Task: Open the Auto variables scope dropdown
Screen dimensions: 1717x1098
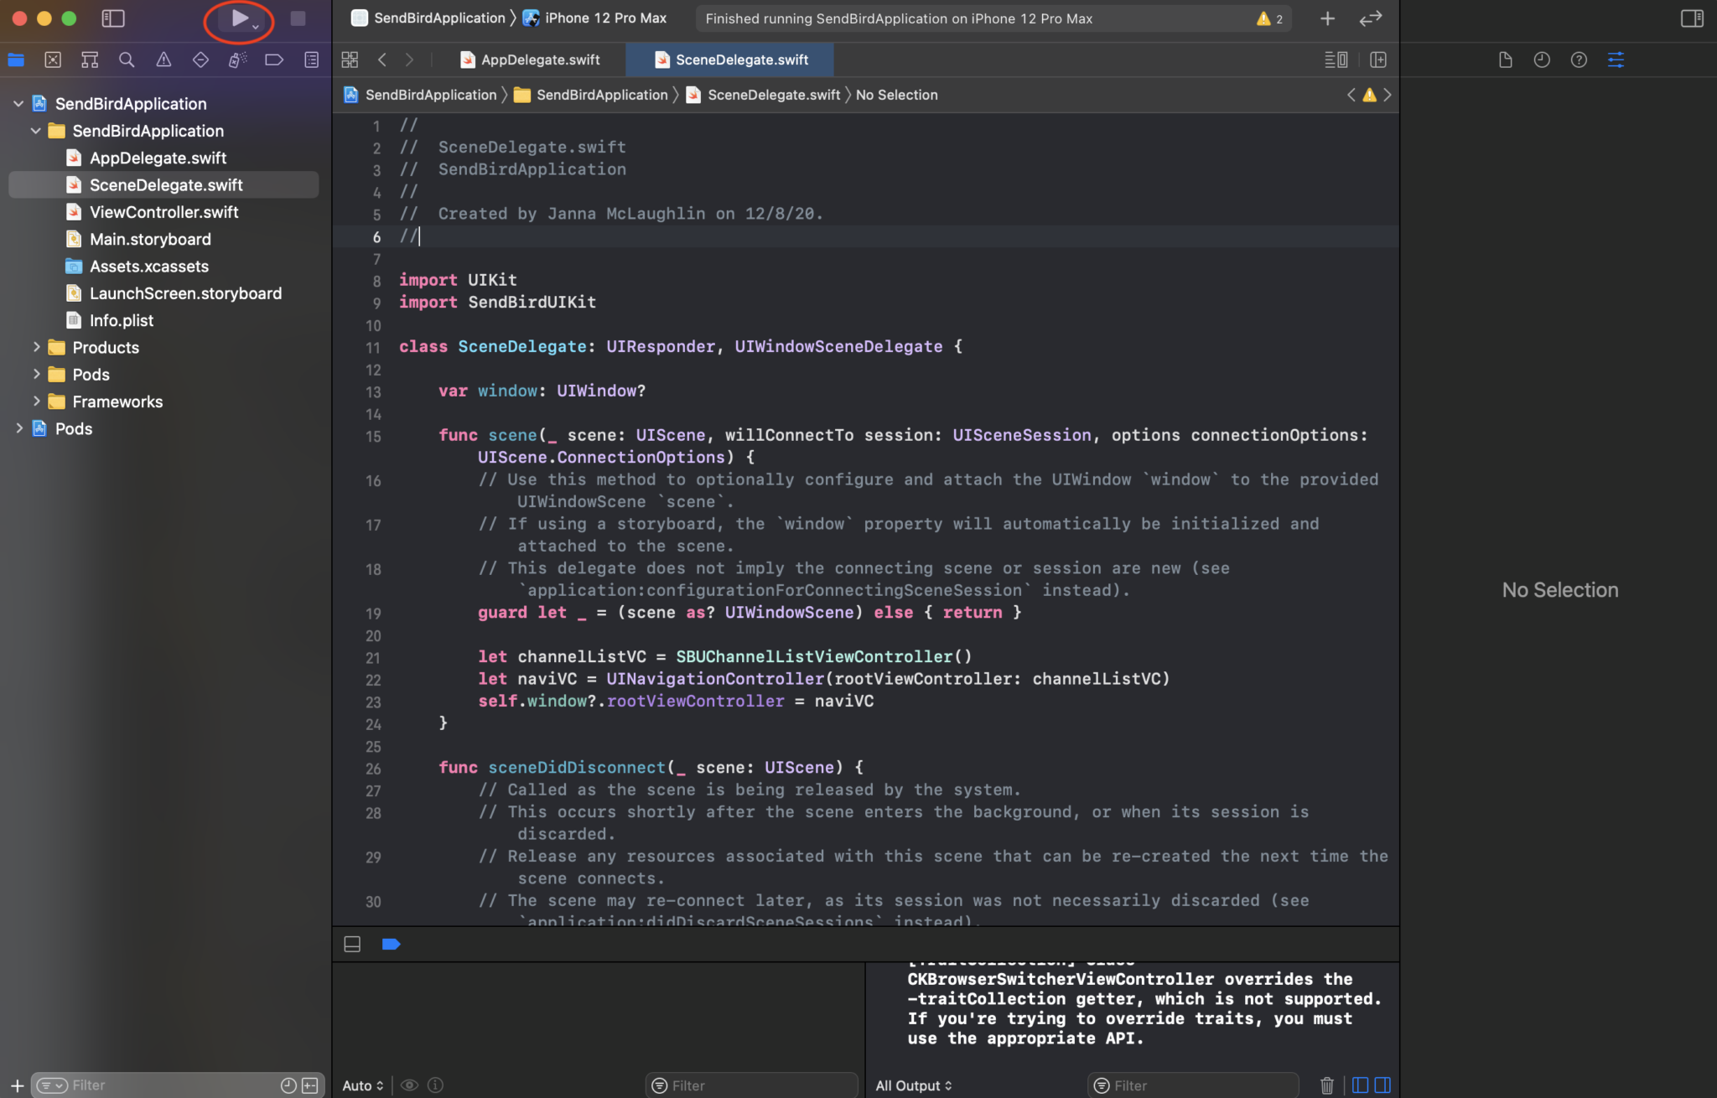Action: click(362, 1085)
